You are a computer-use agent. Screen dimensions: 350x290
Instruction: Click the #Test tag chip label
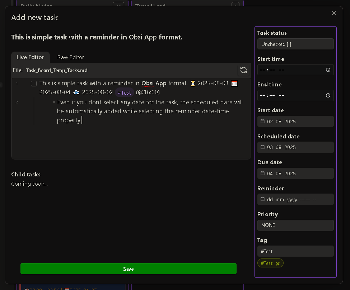266,263
